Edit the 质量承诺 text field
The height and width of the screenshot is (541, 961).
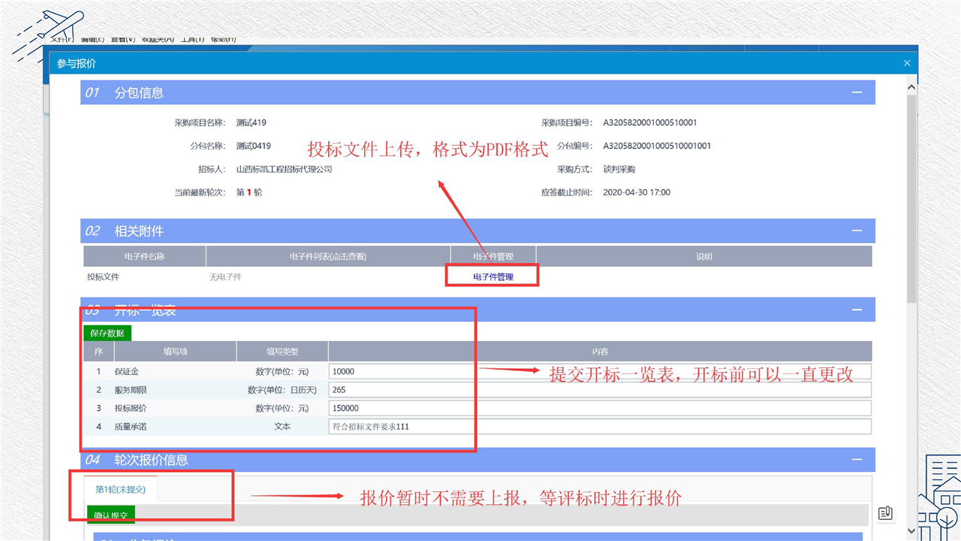[x=599, y=426]
